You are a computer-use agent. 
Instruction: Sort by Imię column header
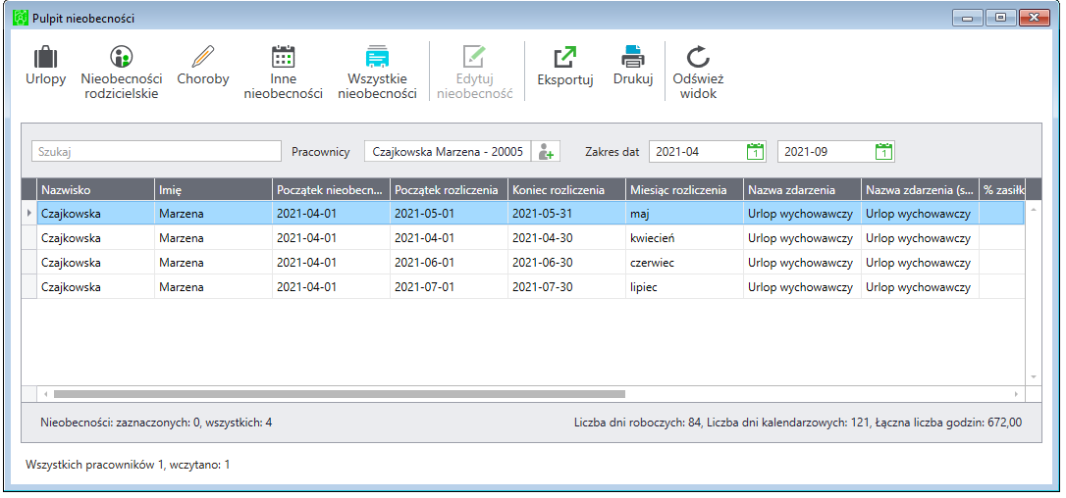213,189
